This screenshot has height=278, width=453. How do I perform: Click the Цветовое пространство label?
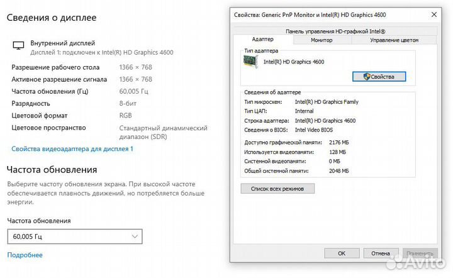48,128
